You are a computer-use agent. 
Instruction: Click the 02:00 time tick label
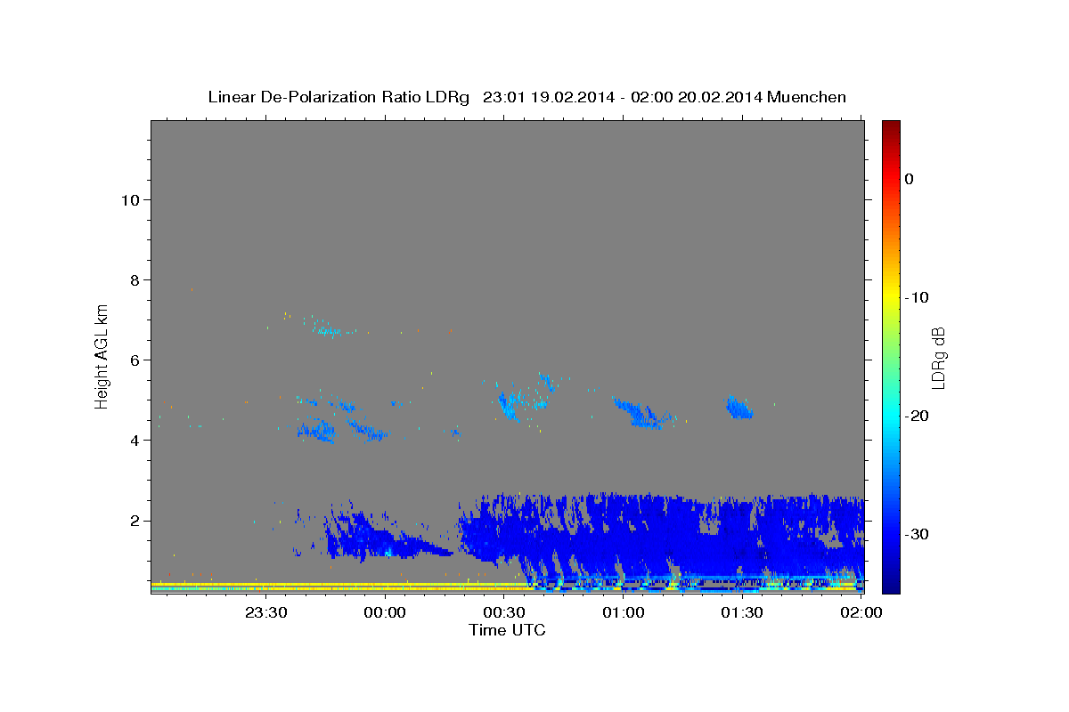click(x=861, y=612)
